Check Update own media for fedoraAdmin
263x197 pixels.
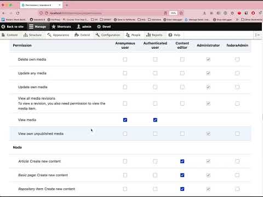[237, 87]
